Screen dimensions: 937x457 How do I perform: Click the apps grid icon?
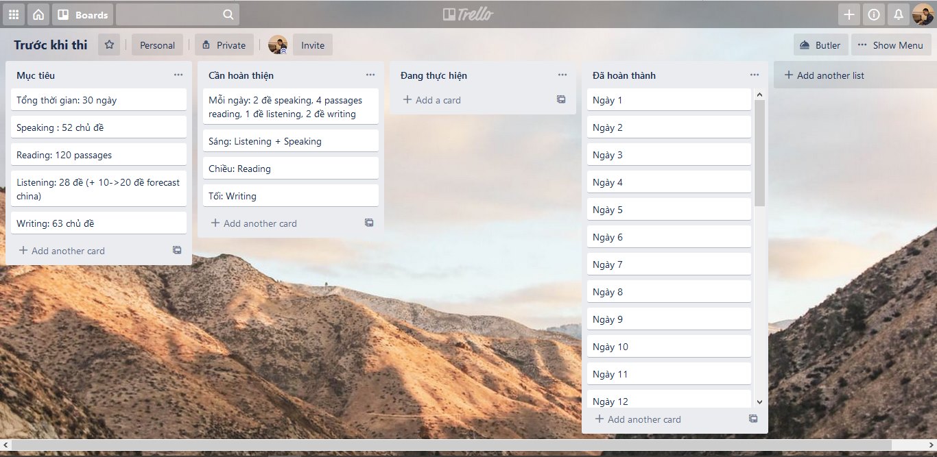coord(14,14)
